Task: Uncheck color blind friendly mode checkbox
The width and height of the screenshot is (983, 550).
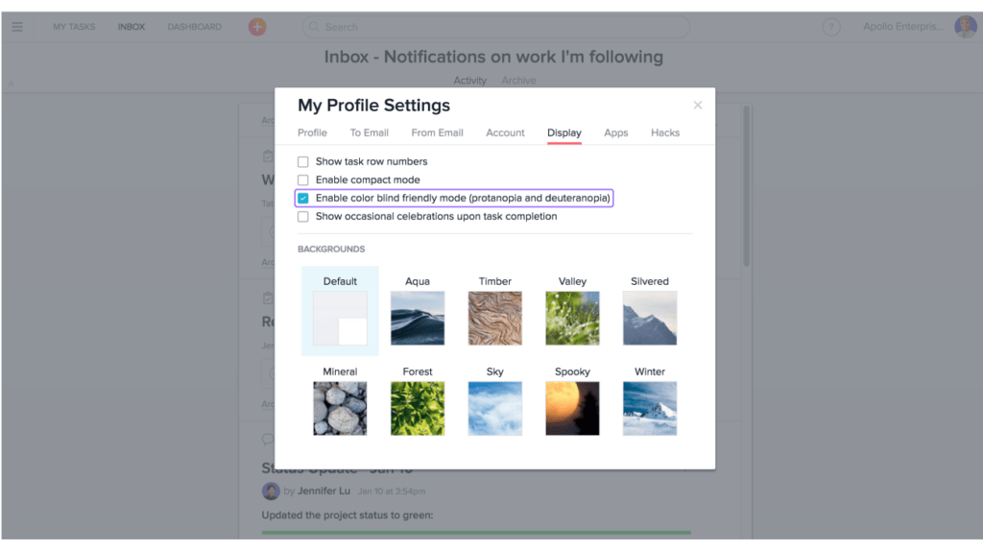Action: point(303,199)
